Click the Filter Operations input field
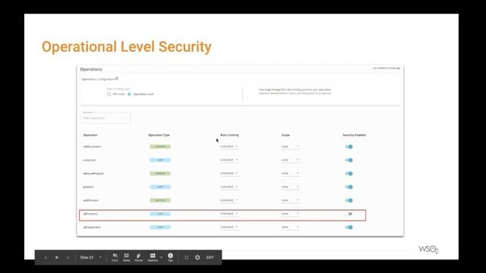 tap(106, 118)
